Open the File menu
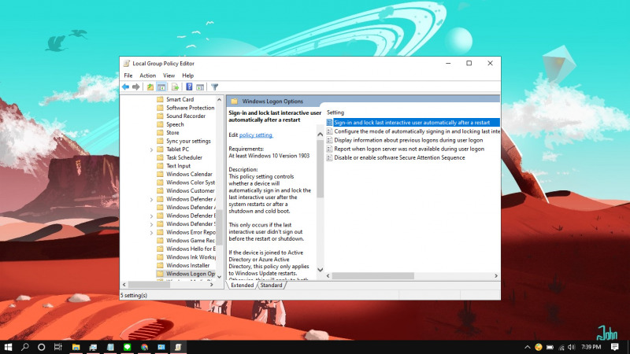 tap(128, 76)
